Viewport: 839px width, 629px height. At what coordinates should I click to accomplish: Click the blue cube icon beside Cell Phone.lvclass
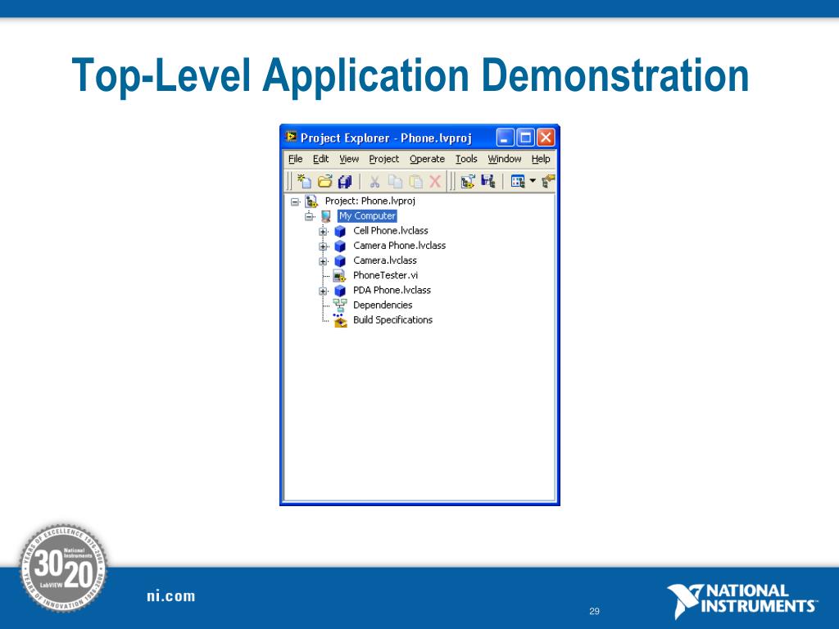(x=340, y=231)
